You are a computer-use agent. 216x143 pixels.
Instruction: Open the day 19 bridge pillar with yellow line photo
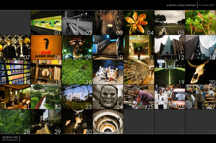170,72
